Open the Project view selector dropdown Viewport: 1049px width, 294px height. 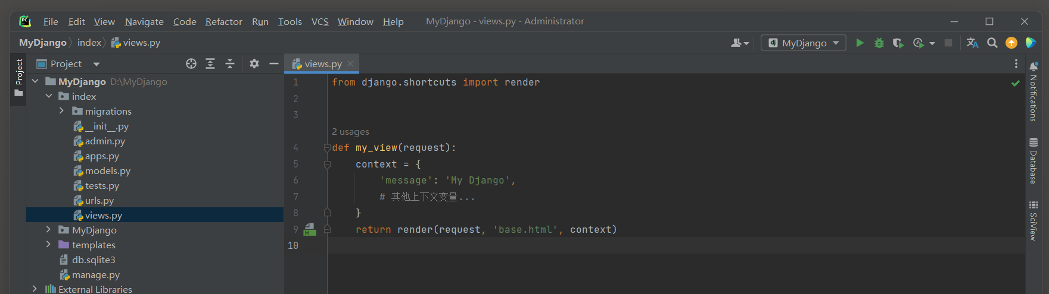click(x=68, y=64)
